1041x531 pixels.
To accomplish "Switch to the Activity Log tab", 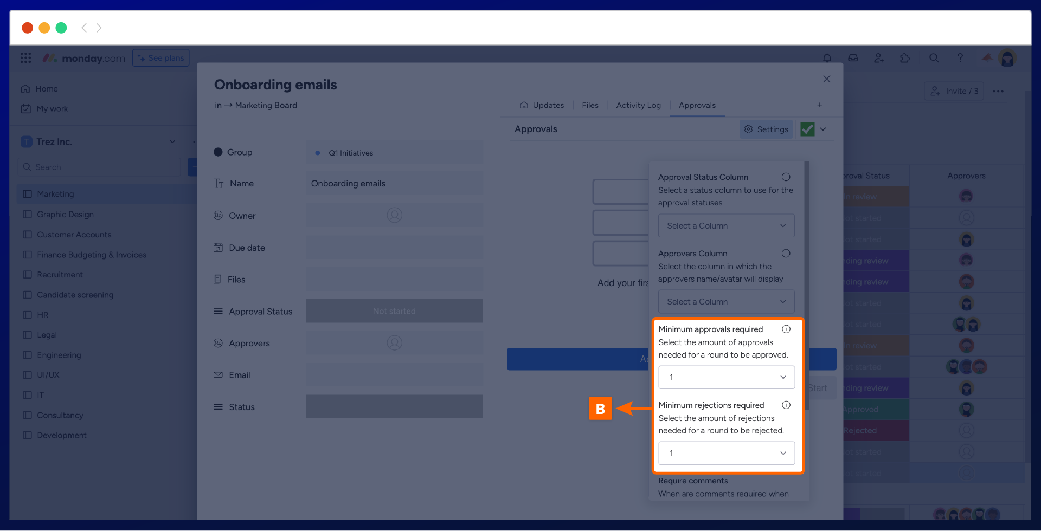I will point(638,106).
